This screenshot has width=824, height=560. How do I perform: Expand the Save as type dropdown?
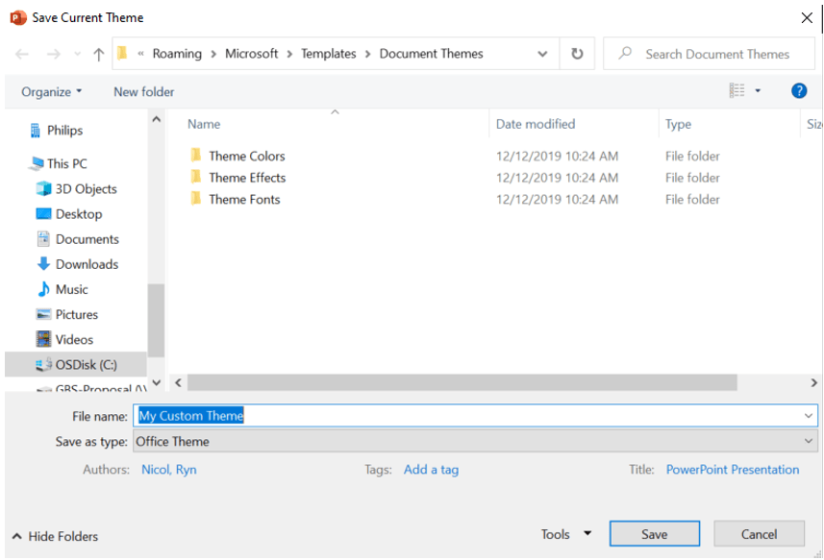coord(809,442)
